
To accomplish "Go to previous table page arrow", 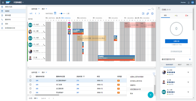I will (x=49, y=98).
